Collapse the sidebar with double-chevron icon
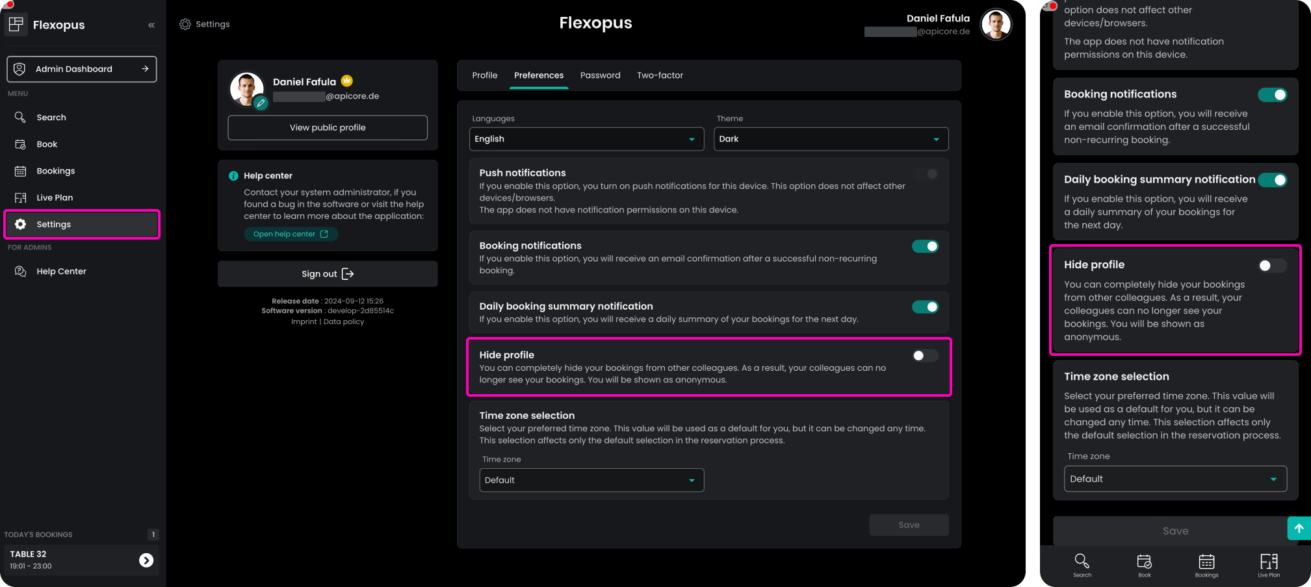Viewport: 1311px width, 587px height. click(151, 25)
